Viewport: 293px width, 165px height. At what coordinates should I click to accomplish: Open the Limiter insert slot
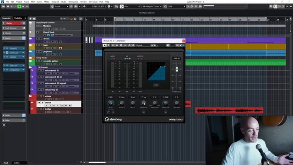pos(14,57)
